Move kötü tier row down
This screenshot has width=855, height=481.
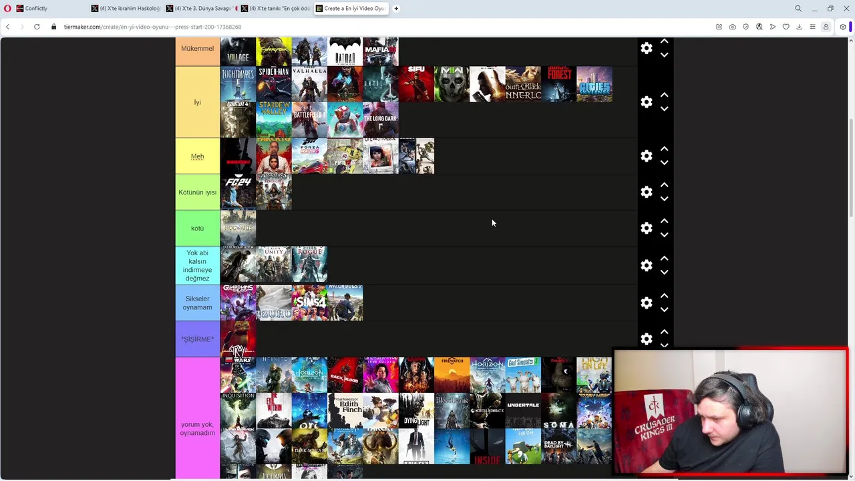pyautogui.click(x=664, y=234)
